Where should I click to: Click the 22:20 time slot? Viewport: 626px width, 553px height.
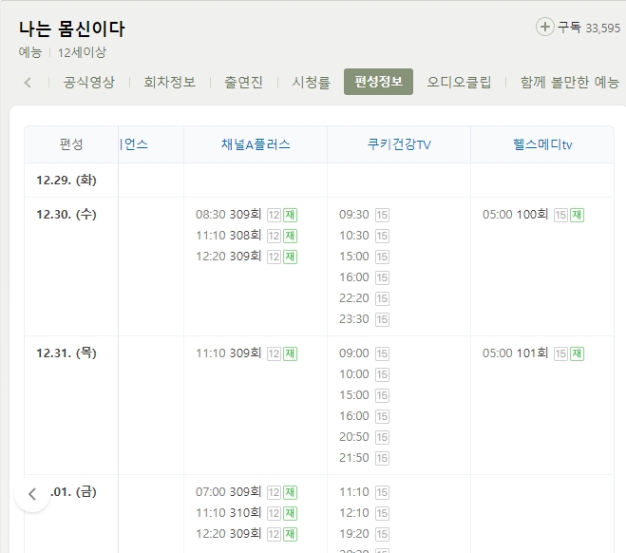(354, 297)
